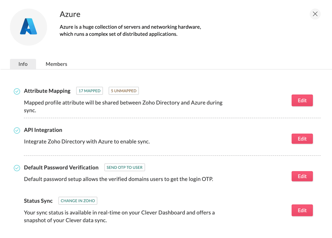Close the Azure details dialog
332x238 pixels.
click(315, 14)
